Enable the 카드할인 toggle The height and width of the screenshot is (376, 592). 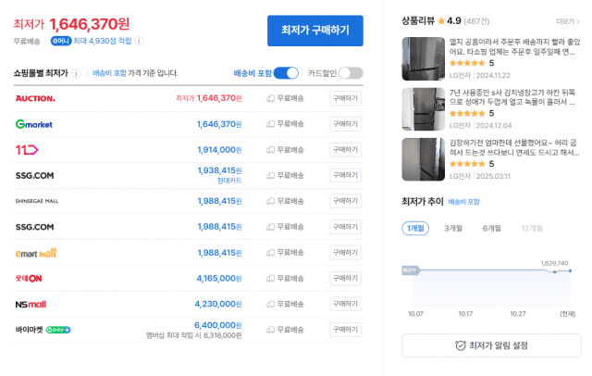tap(351, 73)
